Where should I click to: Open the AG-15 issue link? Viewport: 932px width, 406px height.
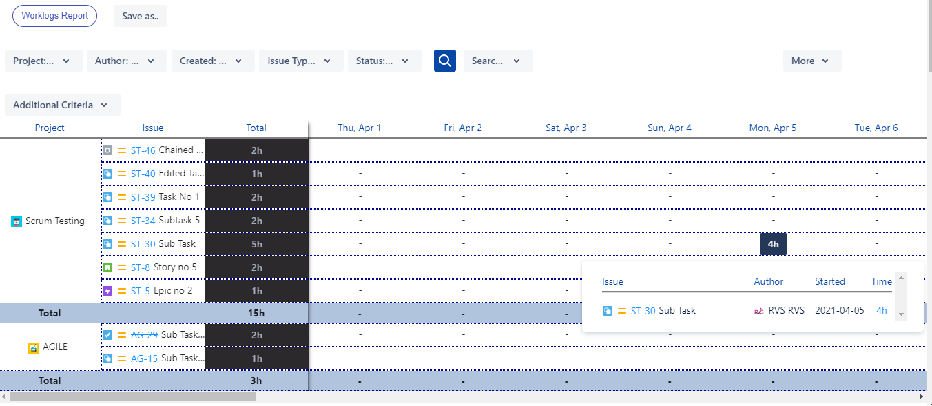click(145, 358)
